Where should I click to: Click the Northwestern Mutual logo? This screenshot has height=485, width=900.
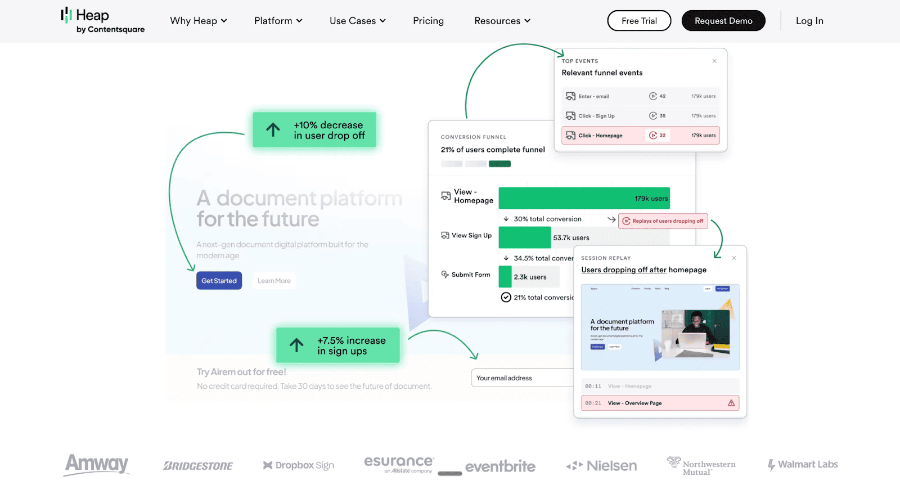tap(701, 466)
